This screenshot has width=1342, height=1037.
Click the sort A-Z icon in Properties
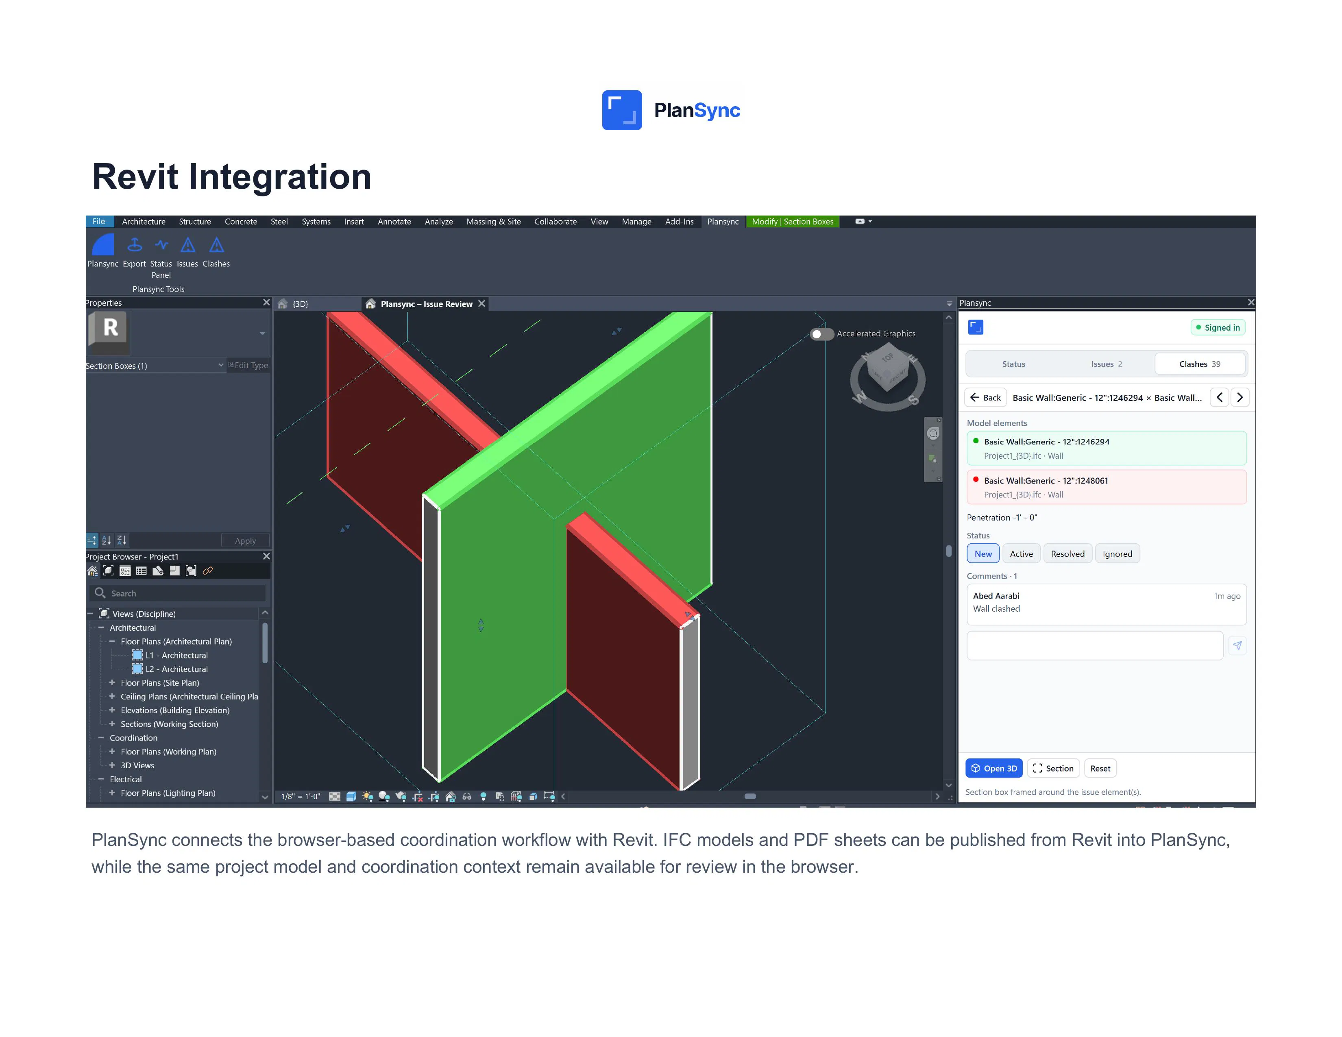coord(106,540)
